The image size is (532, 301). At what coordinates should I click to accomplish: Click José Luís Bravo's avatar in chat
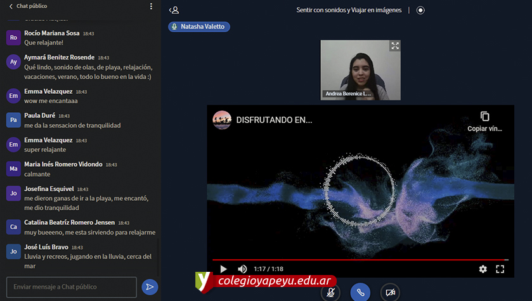[x=13, y=252]
